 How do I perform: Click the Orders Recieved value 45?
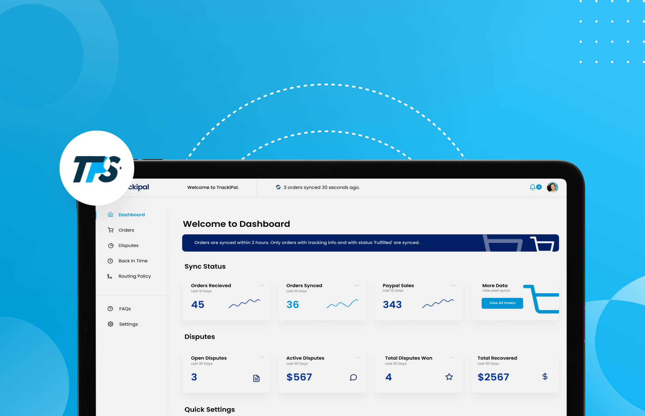(198, 305)
